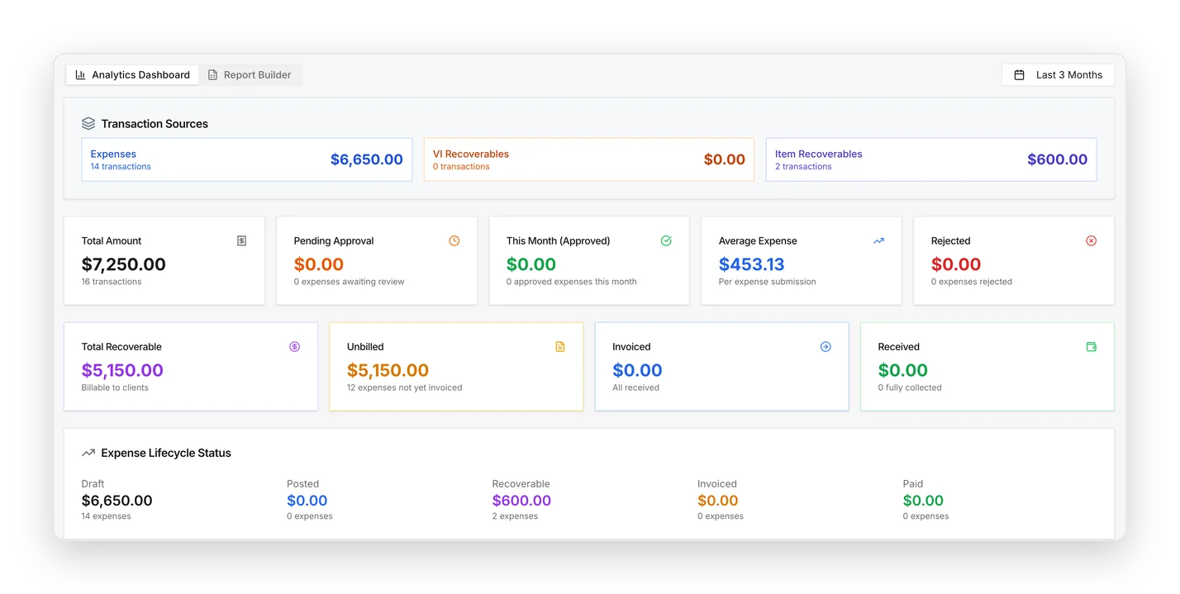
Task: Open the Received summary card
Action: pyautogui.click(x=987, y=367)
